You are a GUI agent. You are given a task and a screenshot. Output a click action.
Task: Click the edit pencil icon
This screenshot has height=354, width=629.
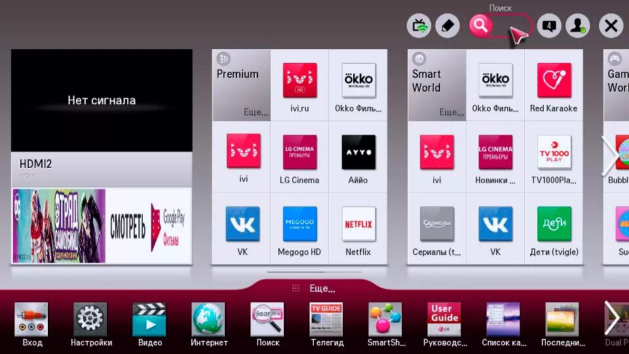[448, 26]
